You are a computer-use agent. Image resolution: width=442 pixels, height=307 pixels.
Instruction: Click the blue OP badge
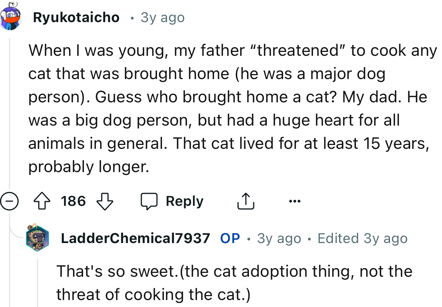tap(230, 238)
